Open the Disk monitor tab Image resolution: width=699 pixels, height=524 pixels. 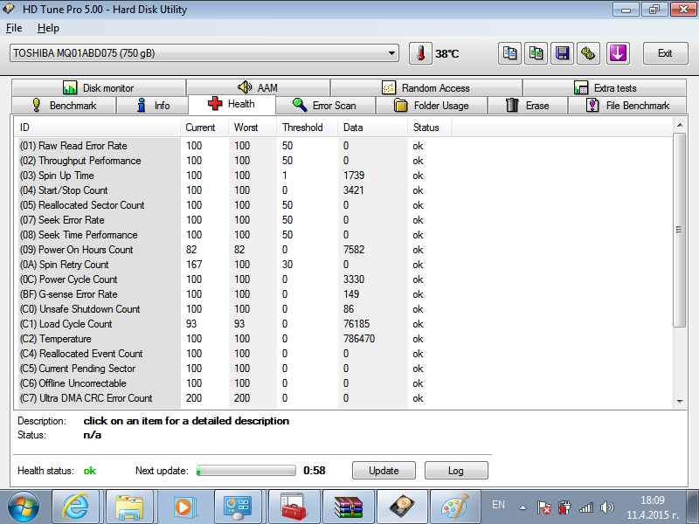coord(98,88)
